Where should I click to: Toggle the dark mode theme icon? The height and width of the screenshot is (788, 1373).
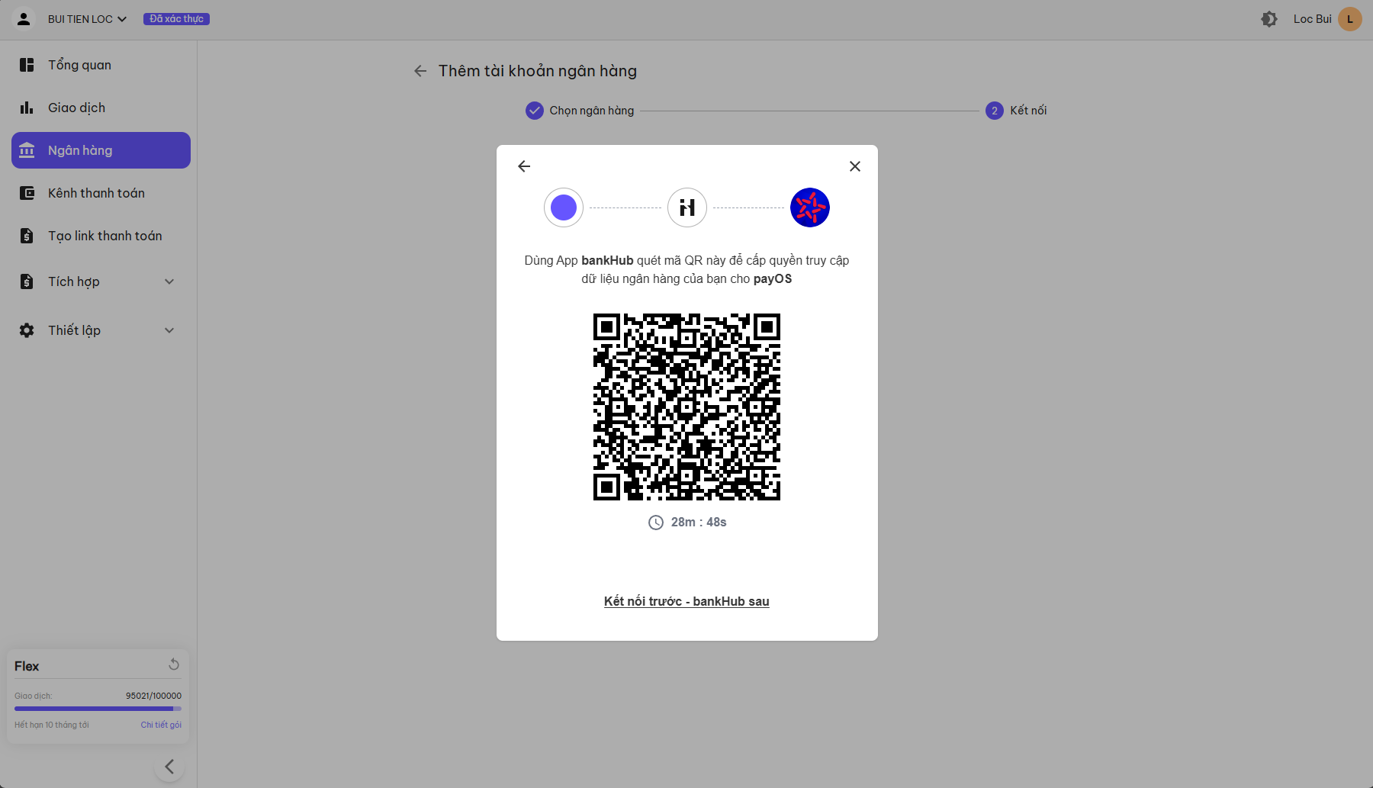[1268, 19]
